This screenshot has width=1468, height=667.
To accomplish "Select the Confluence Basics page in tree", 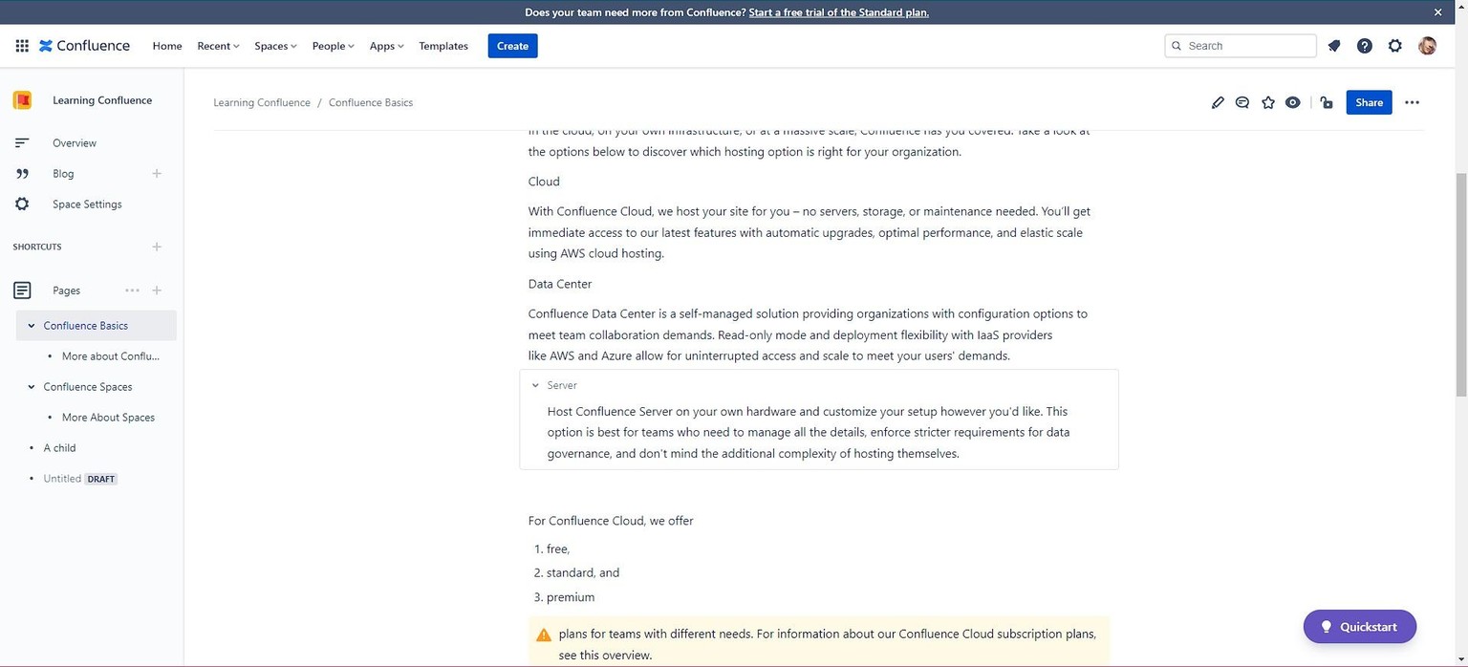I will tap(85, 326).
